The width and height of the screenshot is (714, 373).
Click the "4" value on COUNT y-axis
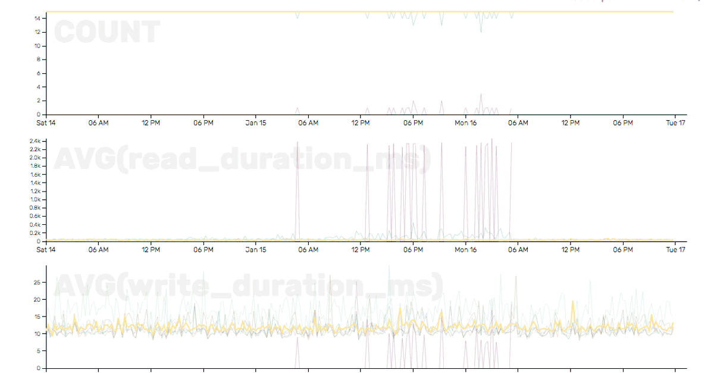[39, 87]
